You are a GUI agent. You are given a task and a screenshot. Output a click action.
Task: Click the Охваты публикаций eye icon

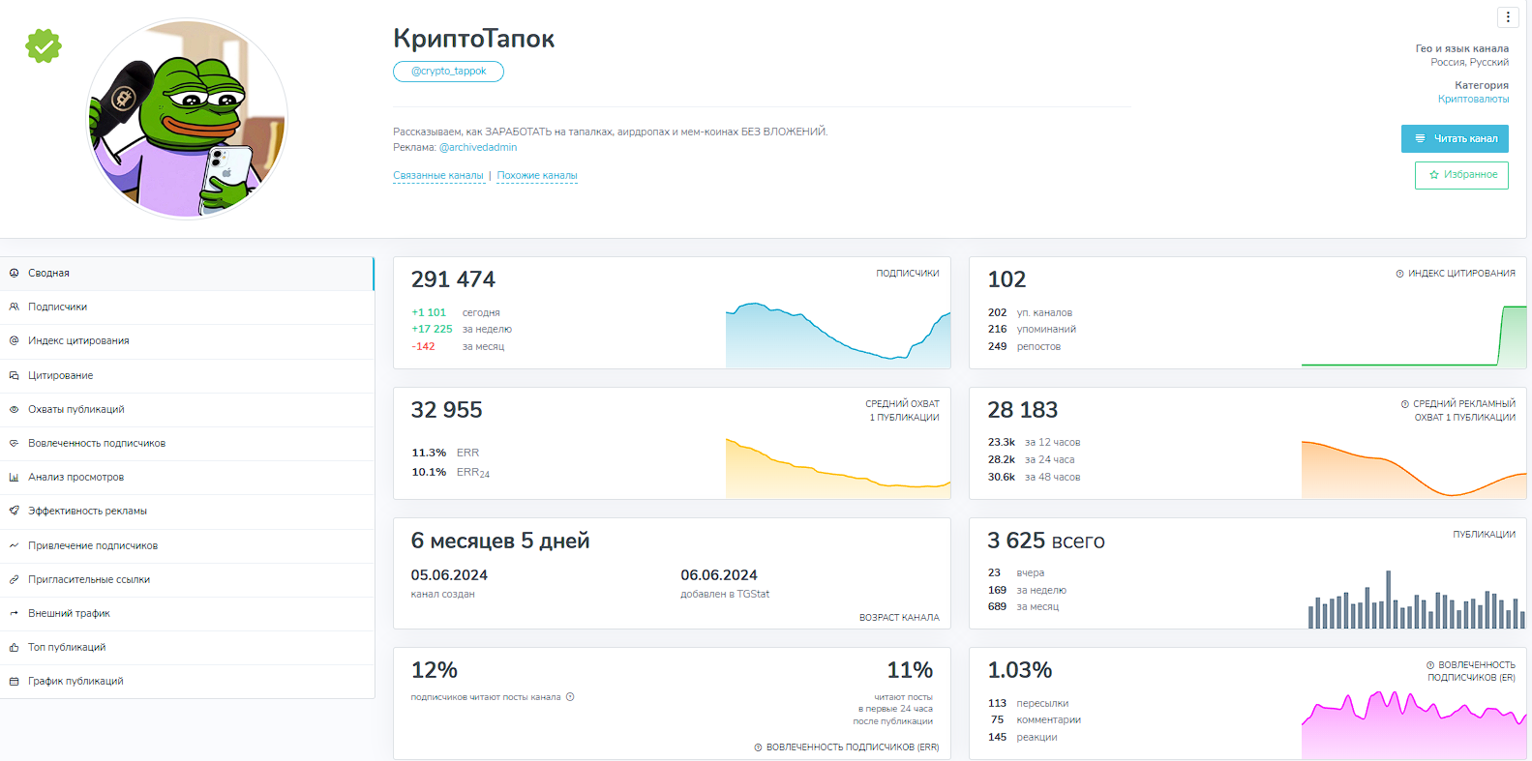14,409
